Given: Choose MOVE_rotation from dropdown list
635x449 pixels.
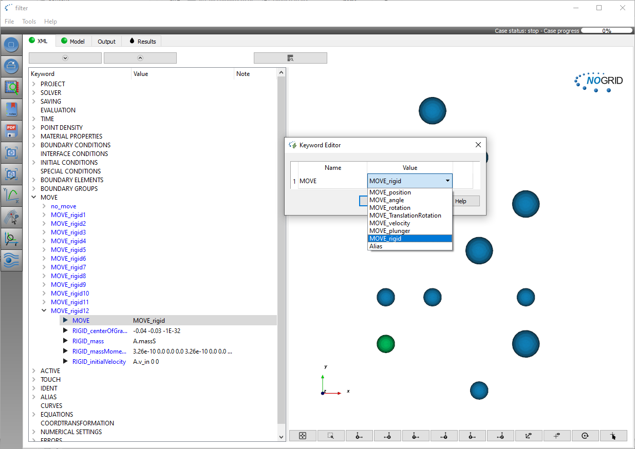Looking at the screenshot, I should 410,208.
